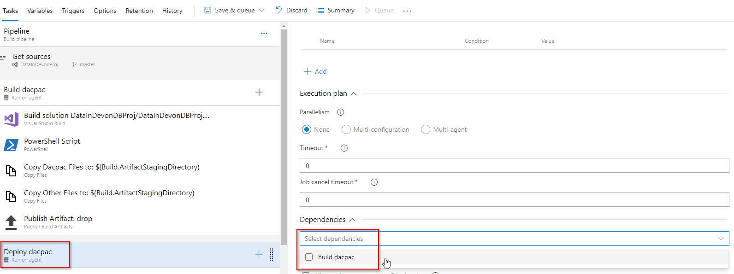Viewport: 734px width, 274px height.
Task: Click the PowerShell Script task icon
Action: tap(11, 145)
